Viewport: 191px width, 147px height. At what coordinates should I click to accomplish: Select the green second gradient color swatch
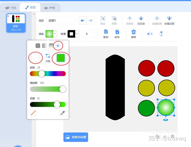click(61, 58)
